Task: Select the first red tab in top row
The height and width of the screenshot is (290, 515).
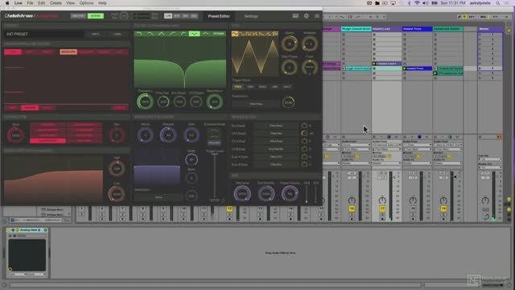Action: point(13,52)
